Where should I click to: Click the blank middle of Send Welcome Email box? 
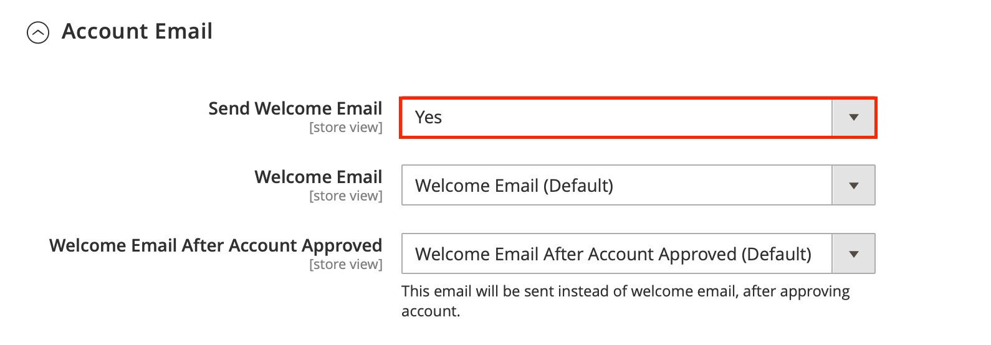pyautogui.click(x=623, y=117)
